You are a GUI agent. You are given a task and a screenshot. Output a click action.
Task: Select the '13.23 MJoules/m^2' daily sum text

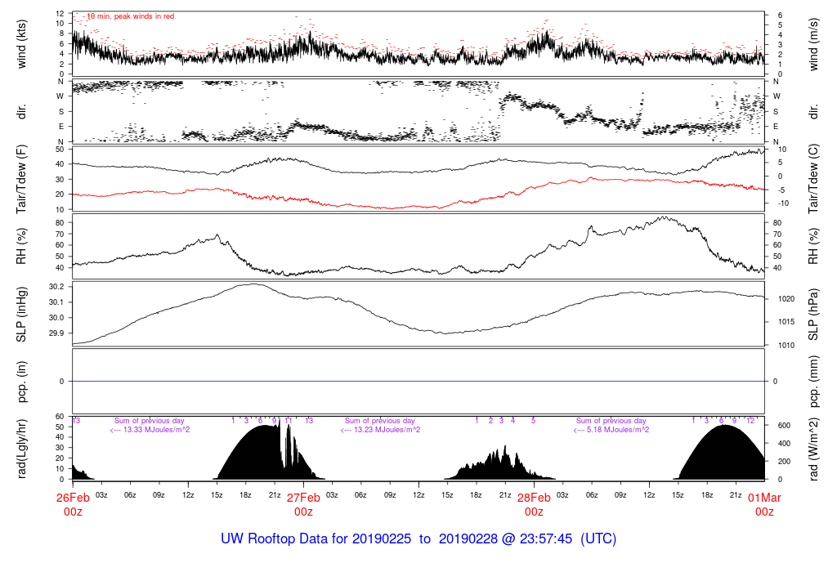point(387,430)
